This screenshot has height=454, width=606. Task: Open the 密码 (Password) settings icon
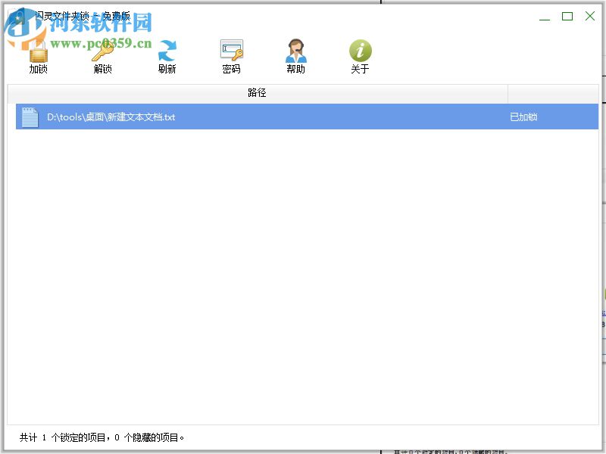(231, 50)
